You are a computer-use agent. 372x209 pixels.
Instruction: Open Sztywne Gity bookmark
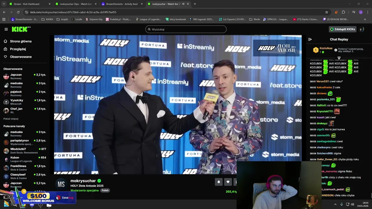click(x=94, y=19)
